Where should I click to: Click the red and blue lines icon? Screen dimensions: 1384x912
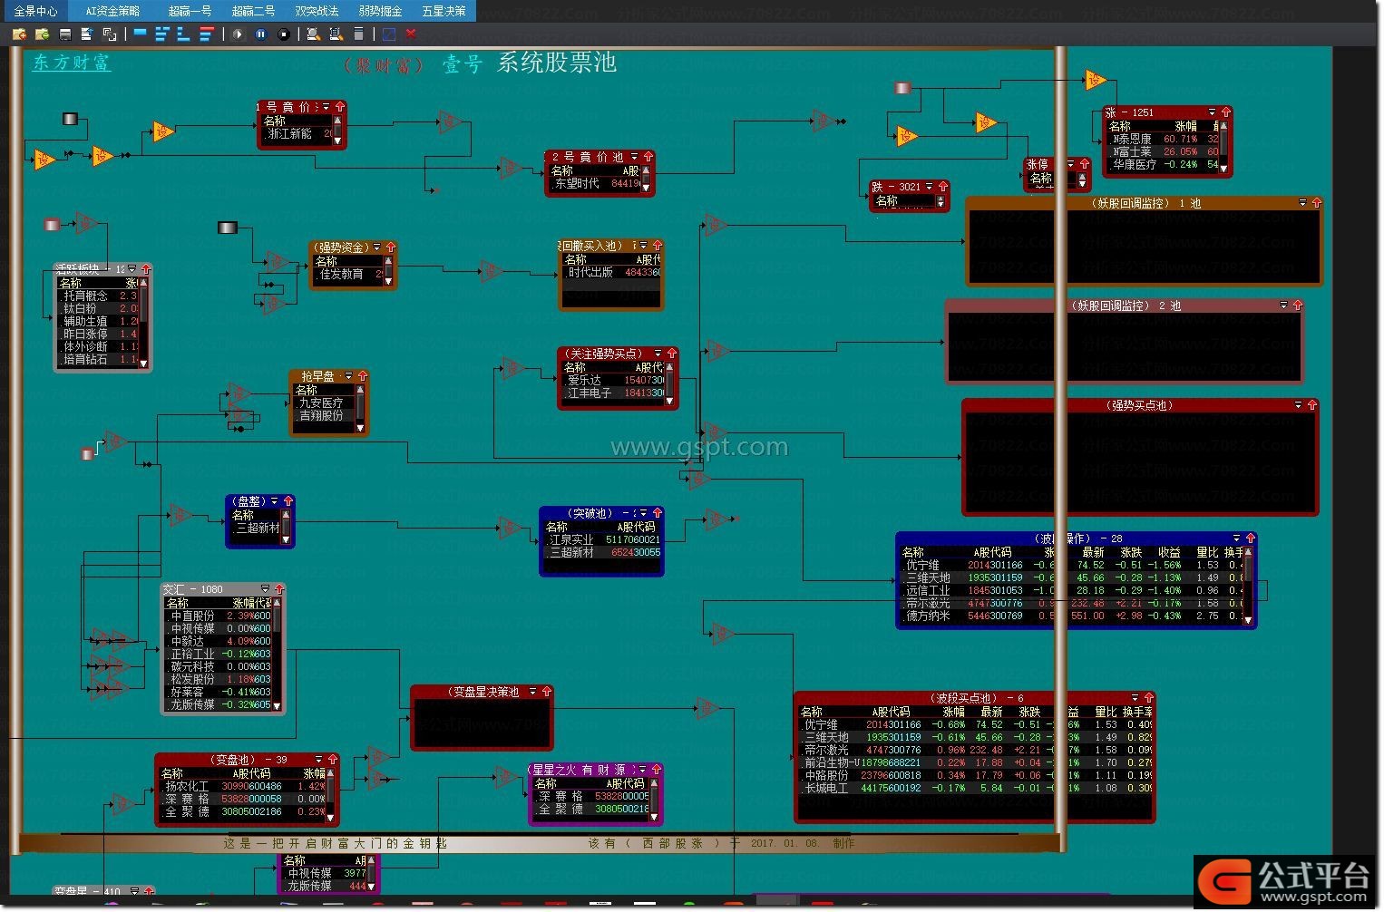click(207, 34)
